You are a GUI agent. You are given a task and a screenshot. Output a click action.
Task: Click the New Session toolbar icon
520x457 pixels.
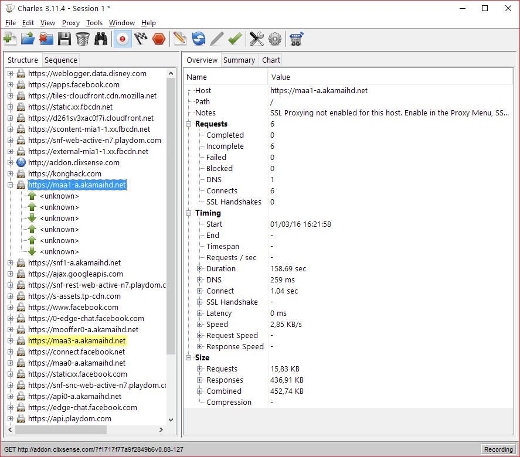click(x=9, y=39)
